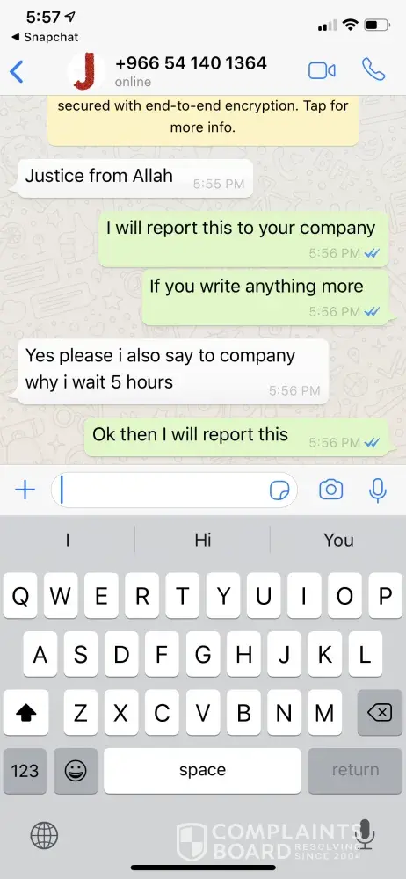Start a voice call via phone icon
The height and width of the screenshot is (879, 406).
tap(373, 70)
